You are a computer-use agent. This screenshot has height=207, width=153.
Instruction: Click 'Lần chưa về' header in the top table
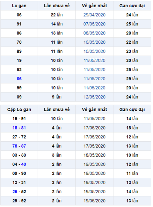[57, 6]
